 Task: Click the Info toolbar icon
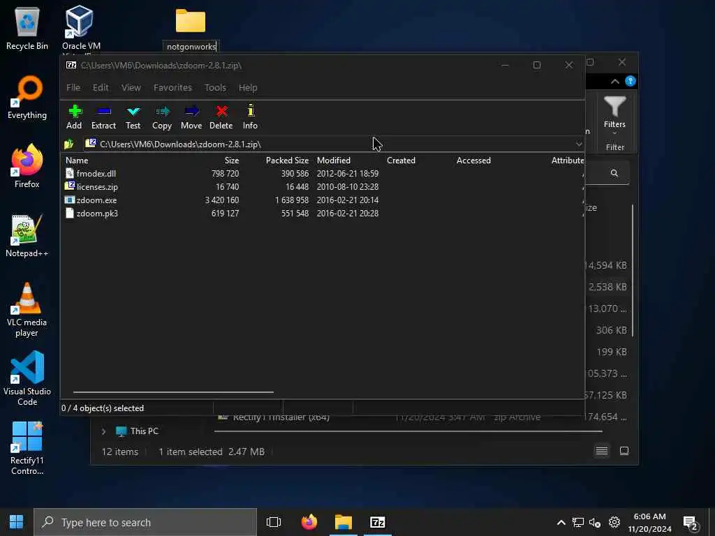[251, 110]
